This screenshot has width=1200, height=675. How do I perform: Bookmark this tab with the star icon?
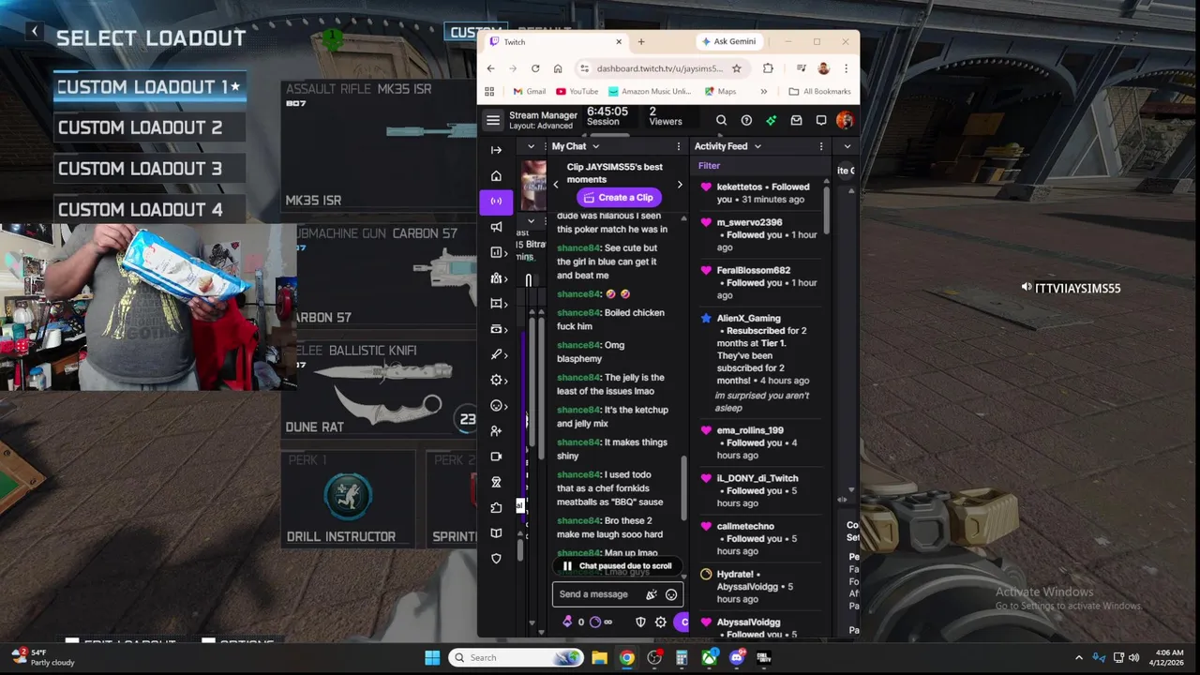737,68
